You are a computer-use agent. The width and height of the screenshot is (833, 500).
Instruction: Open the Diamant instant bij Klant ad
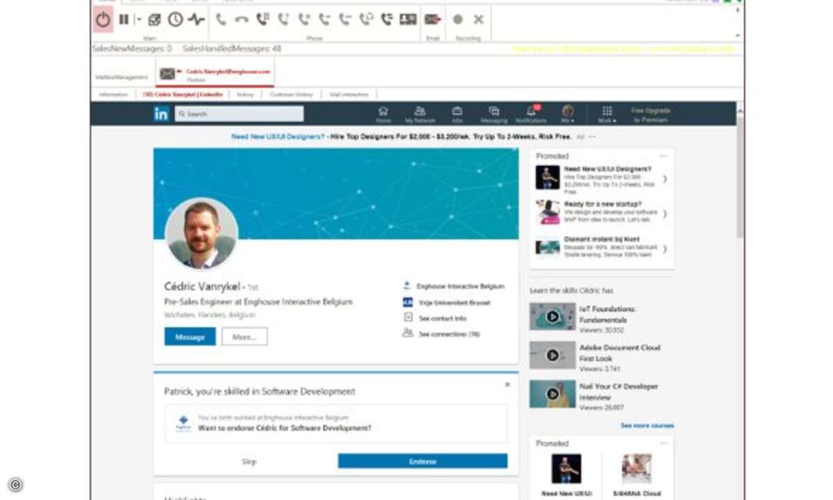601,248
